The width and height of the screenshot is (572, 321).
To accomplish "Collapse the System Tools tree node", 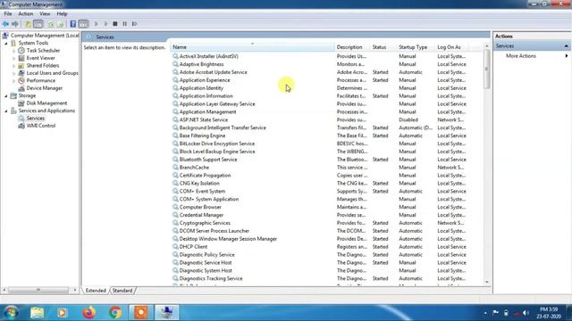I will click(6, 43).
